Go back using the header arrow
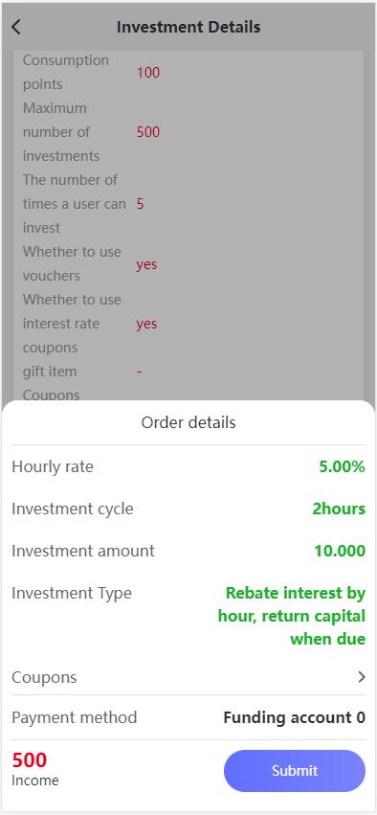The width and height of the screenshot is (377, 815). pyautogui.click(x=16, y=27)
